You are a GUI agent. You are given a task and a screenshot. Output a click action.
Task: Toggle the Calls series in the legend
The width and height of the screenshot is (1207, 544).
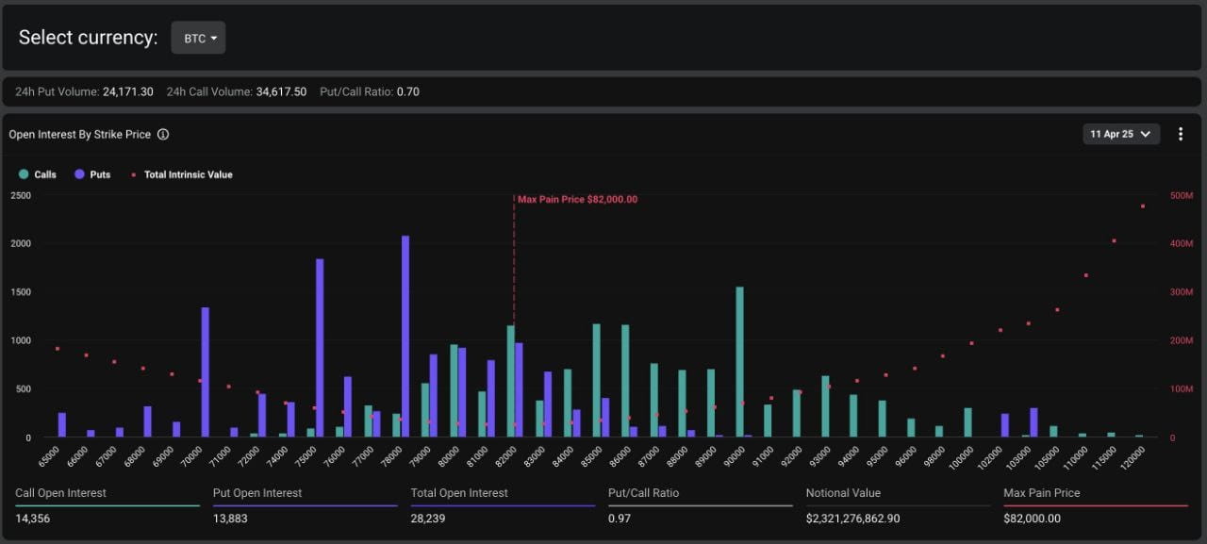click(38, 174)
